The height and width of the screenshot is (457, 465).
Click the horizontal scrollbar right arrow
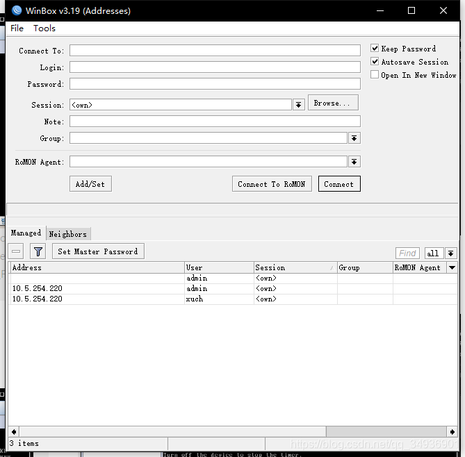(452, 432)
